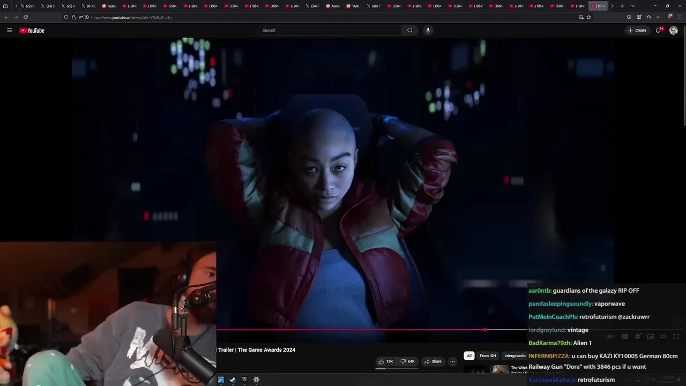Open the Pocket save icon in the toolbar

point(629,17)
